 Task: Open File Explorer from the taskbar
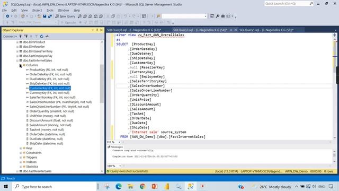pyautogui.click(x=130, y=186)
